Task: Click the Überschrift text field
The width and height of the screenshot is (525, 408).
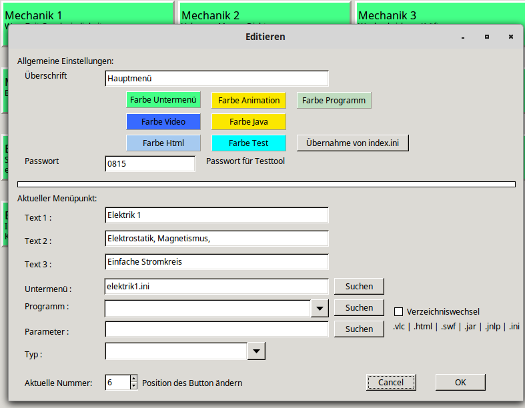Action: click(x=217, y=79)
